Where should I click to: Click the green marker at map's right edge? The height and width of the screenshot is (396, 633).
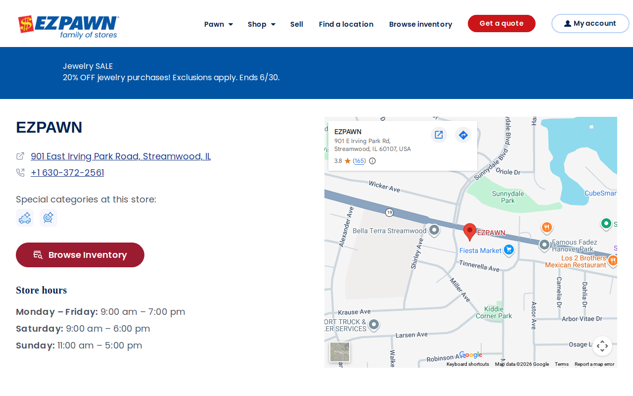pos(606,224)
